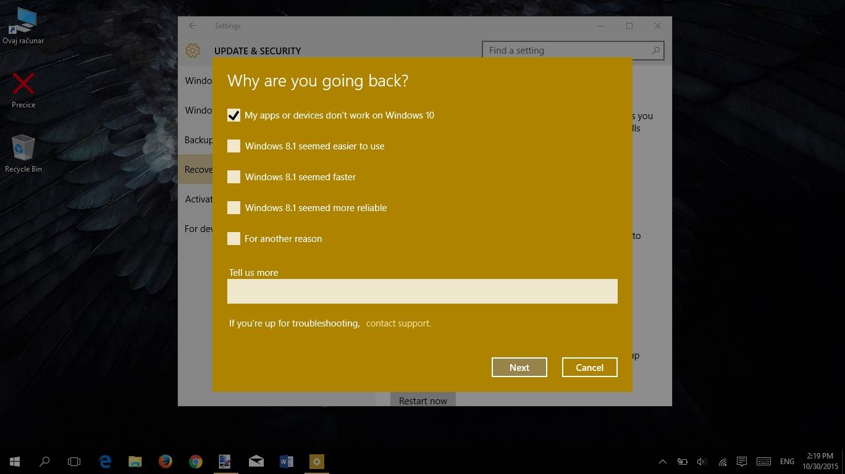845x474 pixels.
Task: Click the taskbar search magnifier icon
Action: tap(44, 462)
